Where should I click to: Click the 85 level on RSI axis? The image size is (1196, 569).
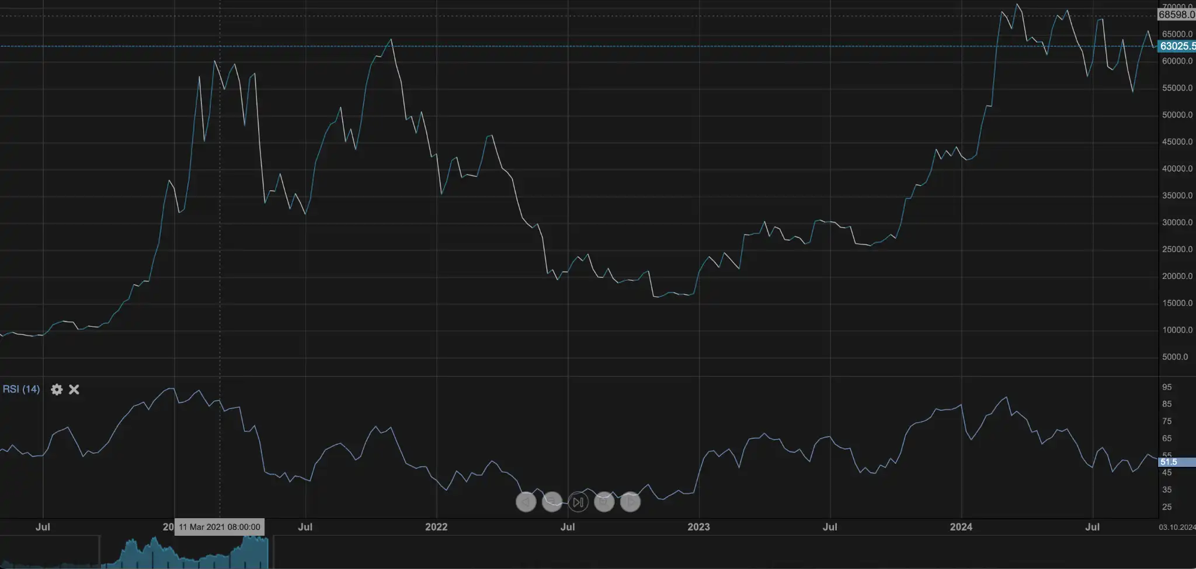pos(1167,404)
